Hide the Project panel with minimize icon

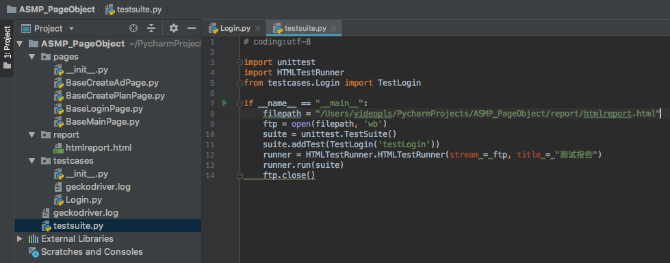[192, 29]
